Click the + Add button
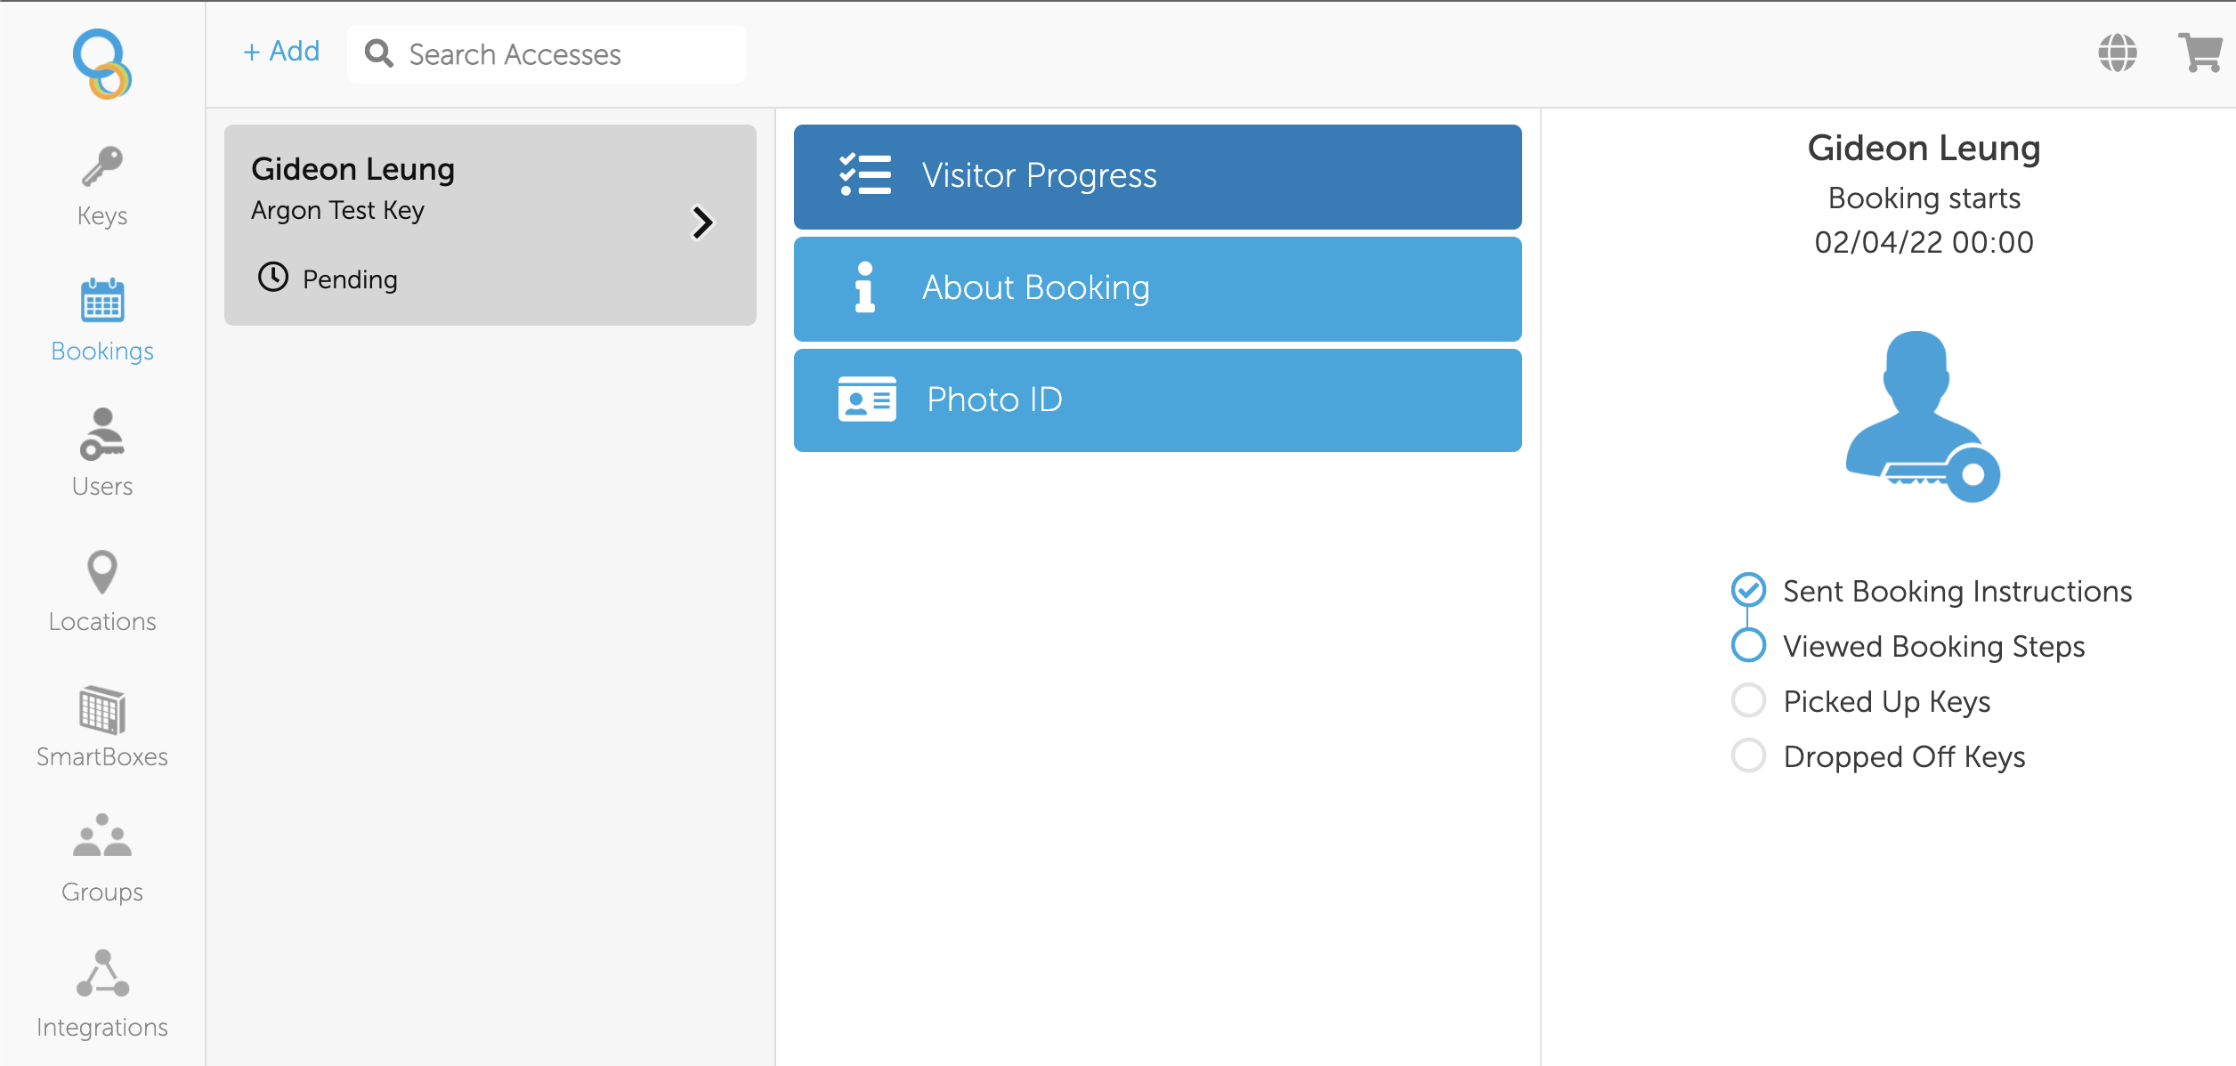 [281, 52]
